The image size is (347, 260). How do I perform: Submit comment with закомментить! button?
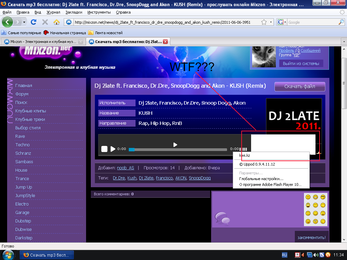coord(311,237)
